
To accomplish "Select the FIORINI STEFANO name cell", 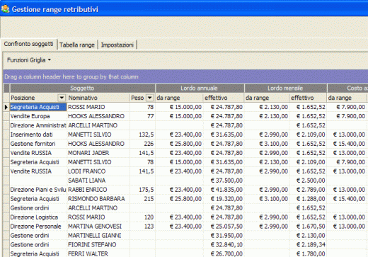I will pos(98,245).
